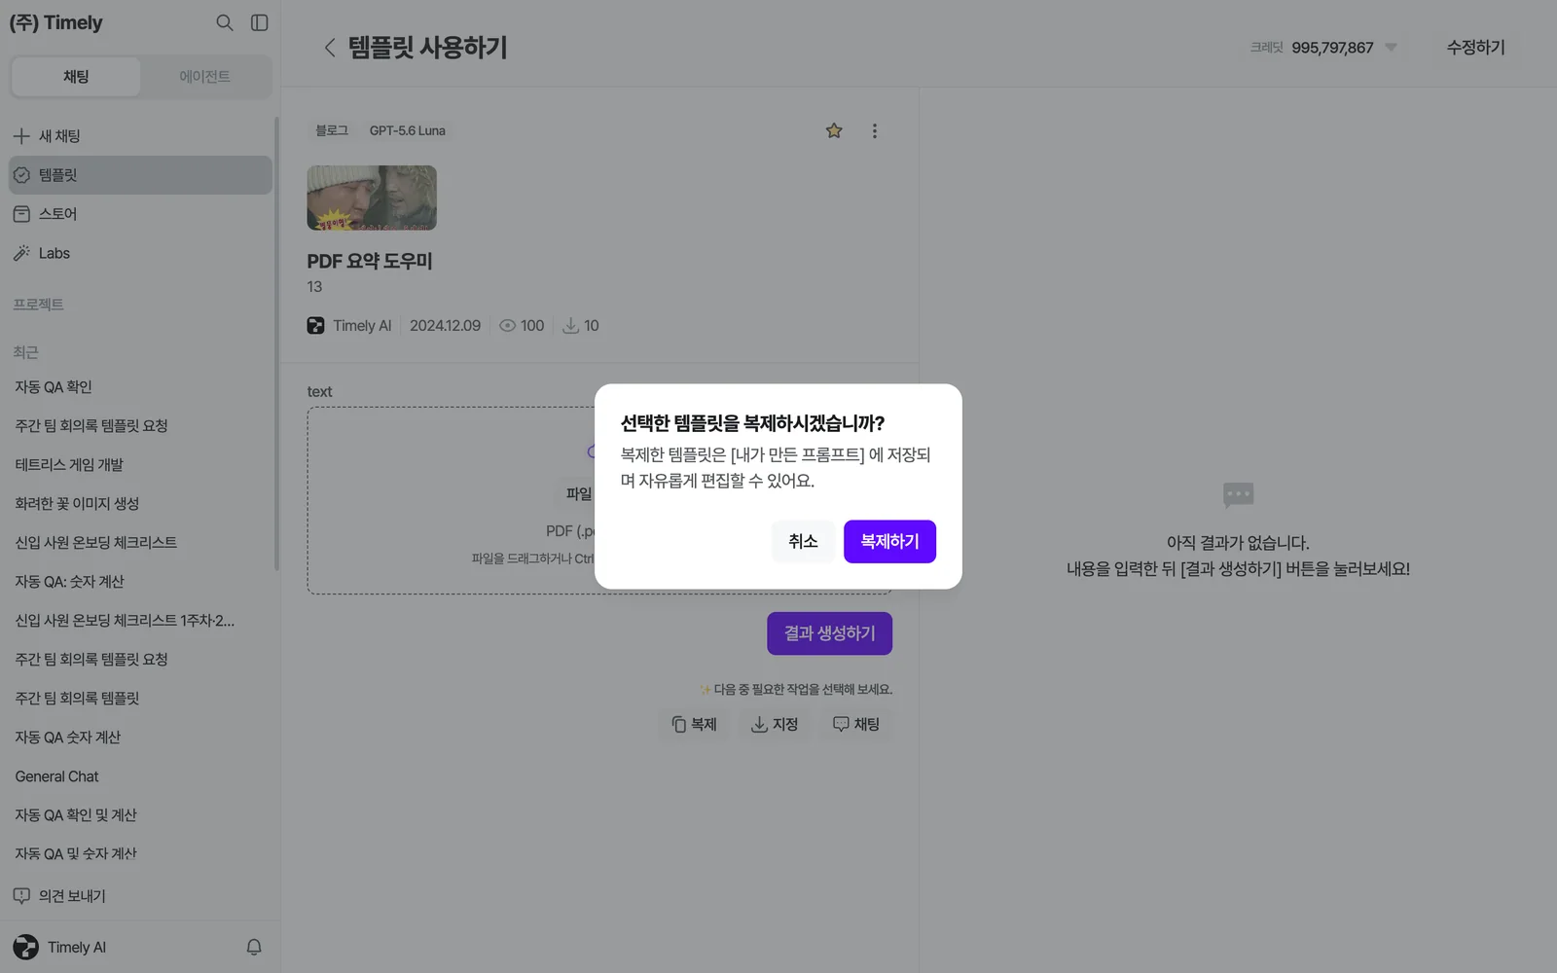Click the 블로그 tag
Image resolution: width=1557 pixels, height=973 pixels.
point(332,130)
